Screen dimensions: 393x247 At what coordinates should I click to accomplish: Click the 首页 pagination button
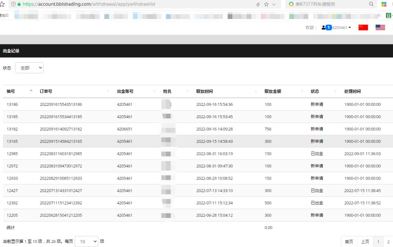pyautogui.click(x=349, y=242)
